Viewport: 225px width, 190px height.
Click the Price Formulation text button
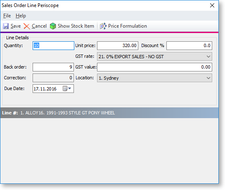coord(128,26)
